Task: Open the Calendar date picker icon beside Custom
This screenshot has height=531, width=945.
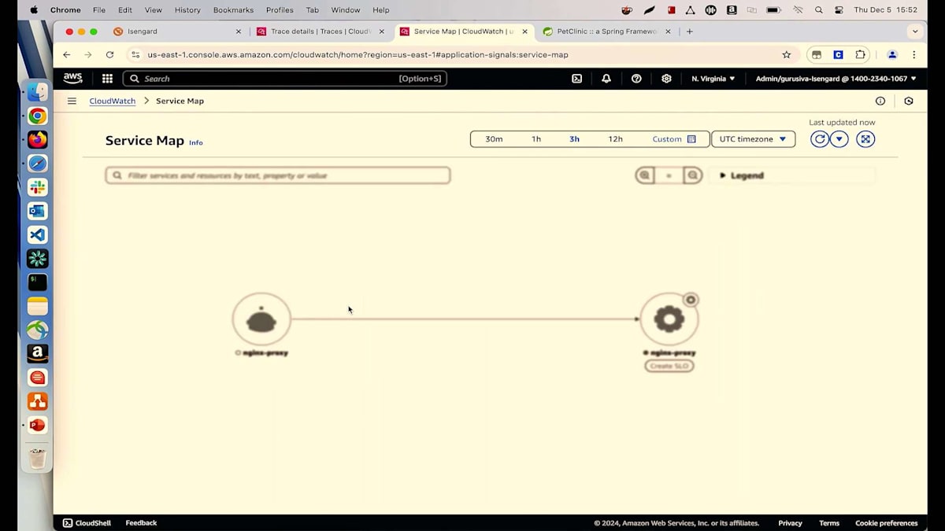Action: (x=691, y=139)
